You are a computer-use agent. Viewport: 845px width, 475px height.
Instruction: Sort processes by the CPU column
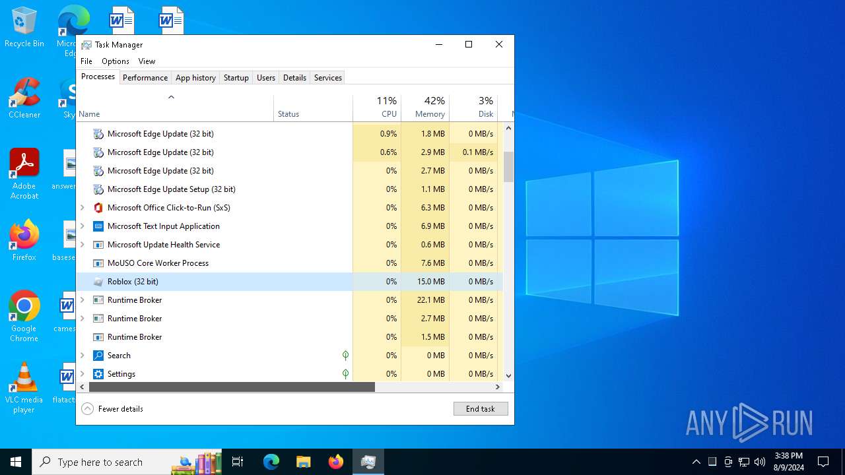376,108
